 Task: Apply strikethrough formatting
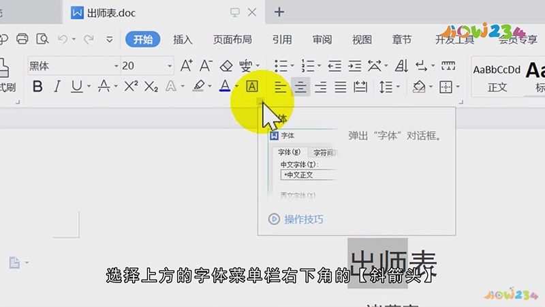coord(104,87)
